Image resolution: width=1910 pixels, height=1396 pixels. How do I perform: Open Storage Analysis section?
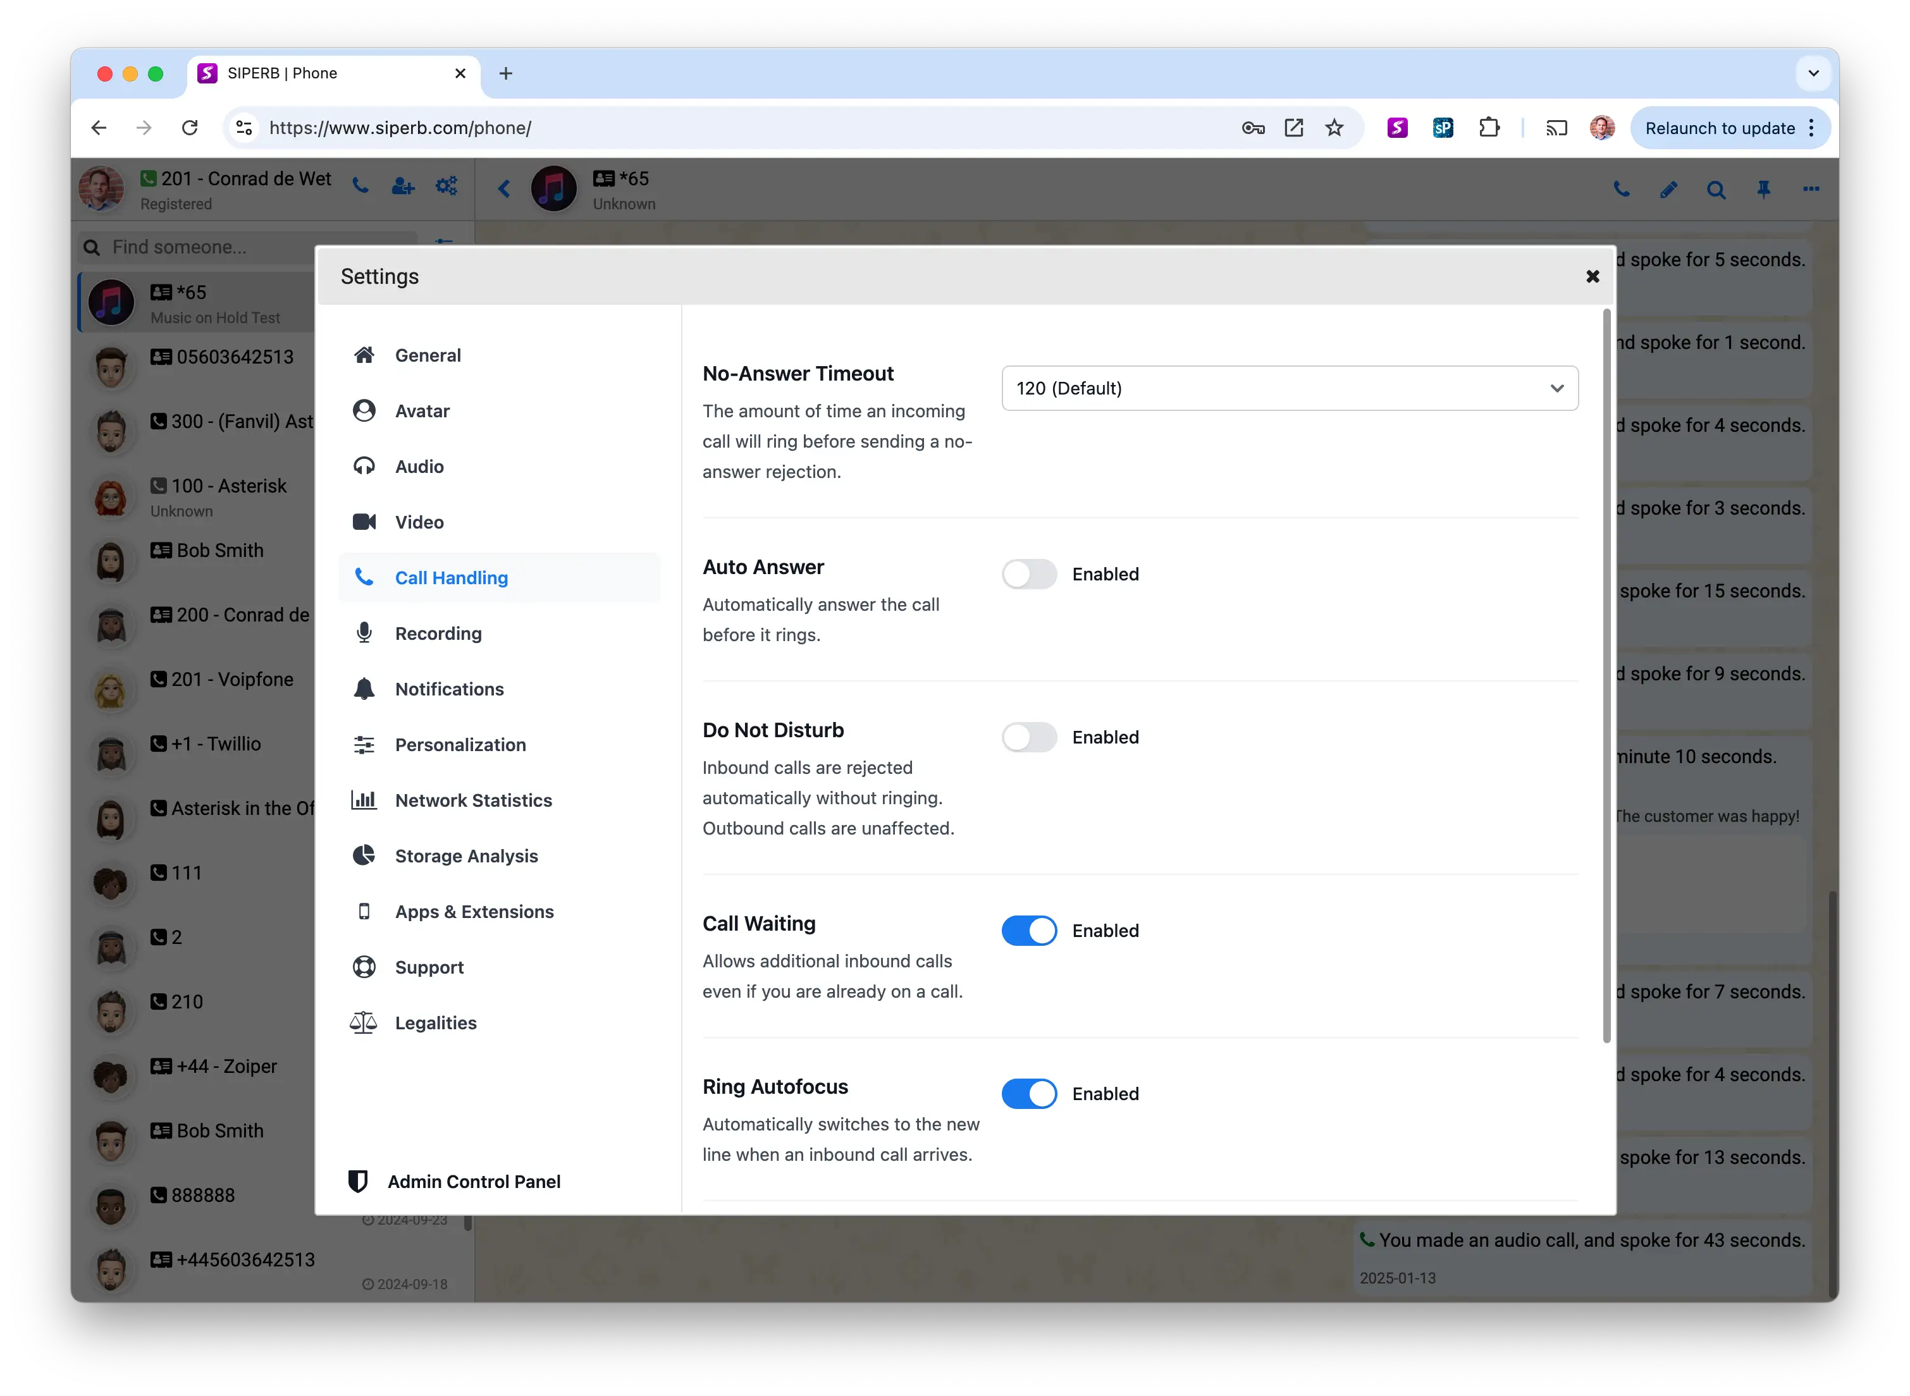point(498,856)
